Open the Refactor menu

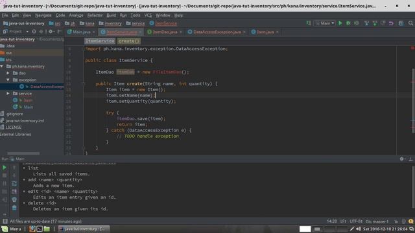(x=95, y=16)
